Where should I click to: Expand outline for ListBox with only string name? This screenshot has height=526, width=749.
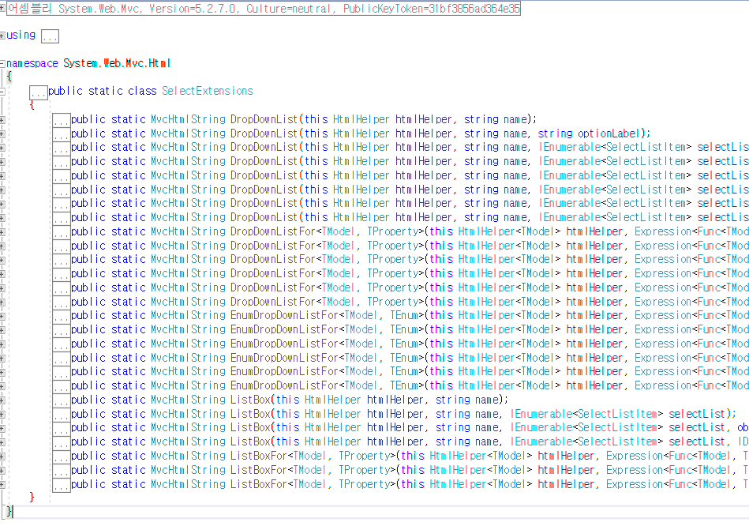(x=2, y=400)
